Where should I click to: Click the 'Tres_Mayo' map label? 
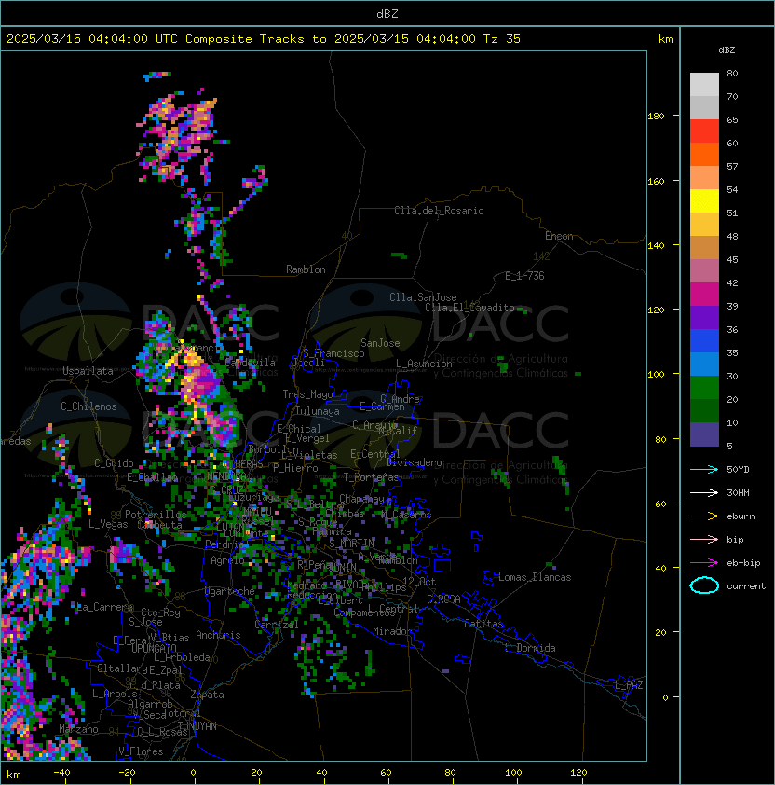click(x=307, y=394)
